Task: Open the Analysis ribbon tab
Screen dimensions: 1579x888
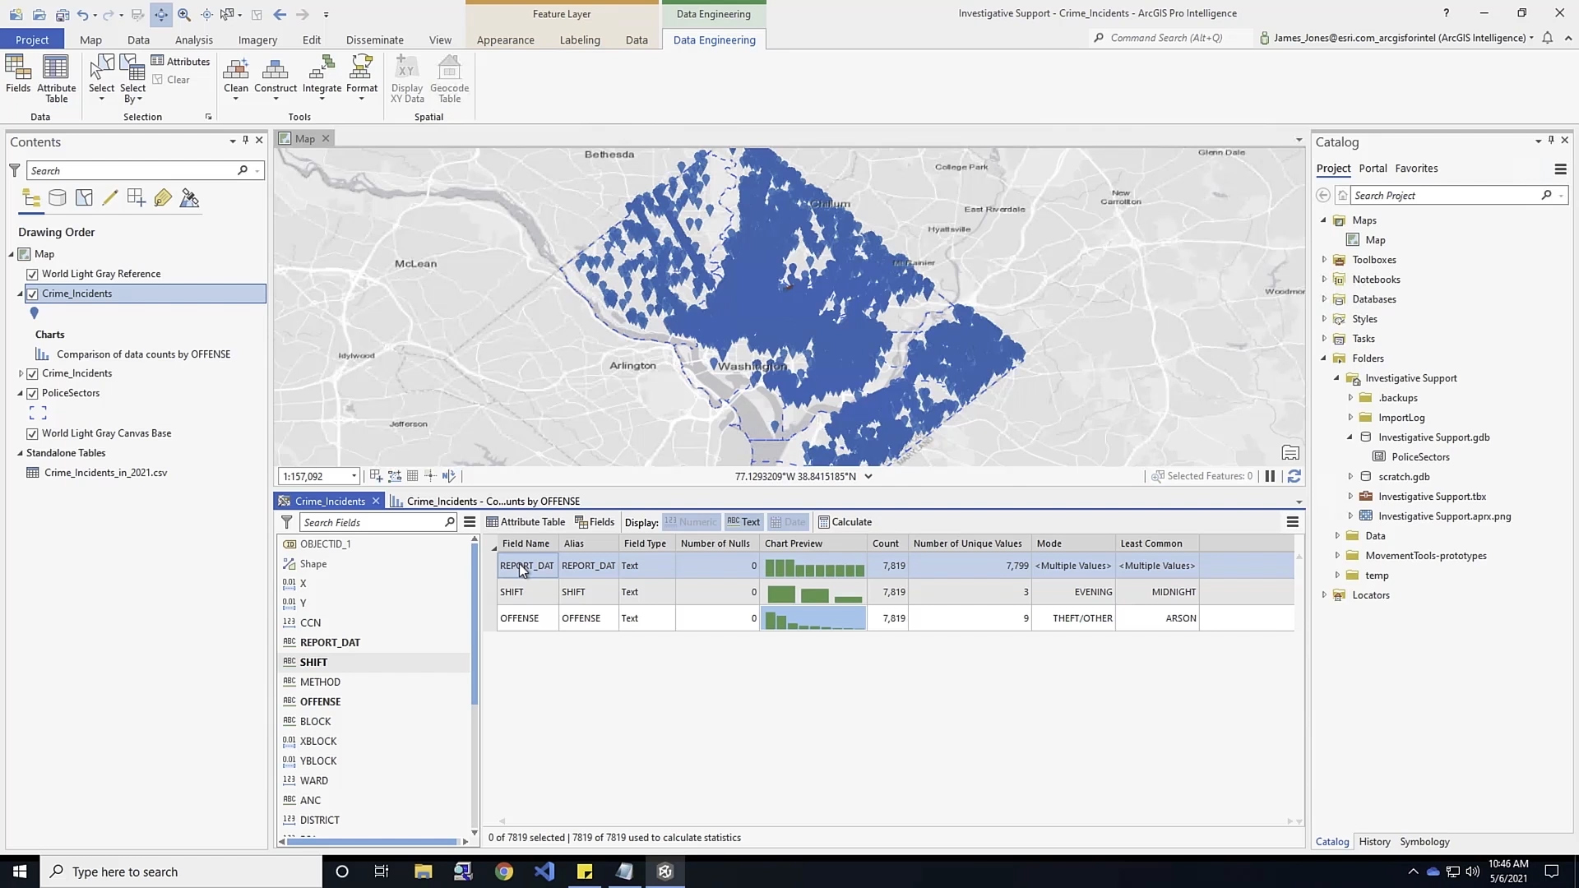Action: 193,39
